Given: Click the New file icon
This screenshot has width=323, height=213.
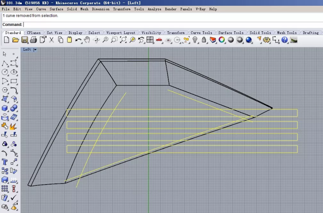Looking at the screenshot, I should click(7, 40).
